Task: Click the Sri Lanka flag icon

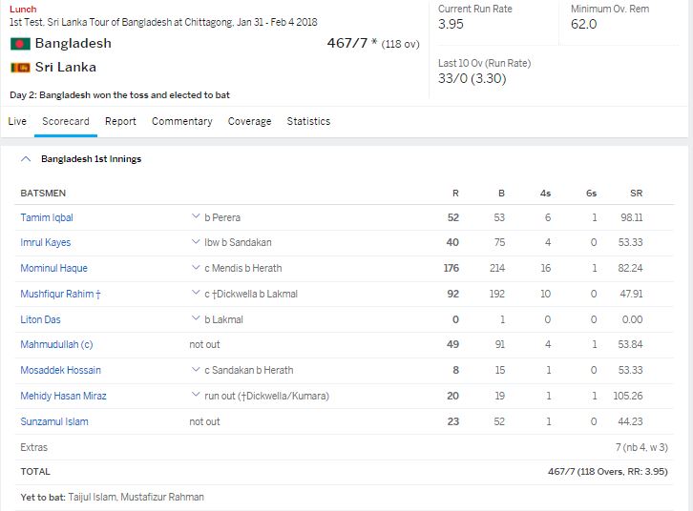Action: tap(19, 68)
